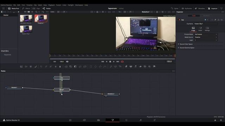This screenshot has height=126, width=225.
Task: Add Rectangle mask tool from toolbar
Action: [x=91, y=66]
